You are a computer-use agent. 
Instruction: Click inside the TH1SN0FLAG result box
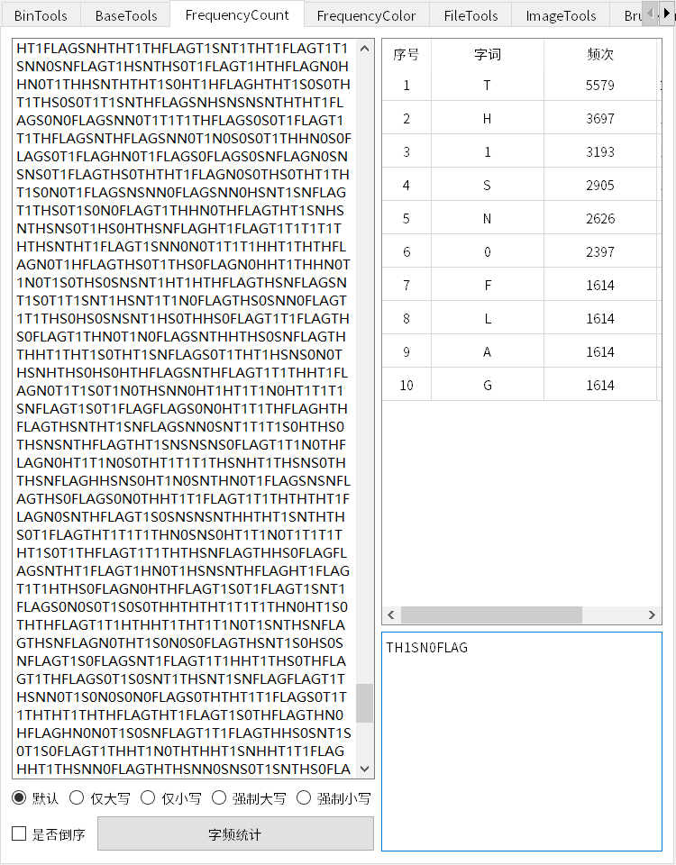[522, 742]
